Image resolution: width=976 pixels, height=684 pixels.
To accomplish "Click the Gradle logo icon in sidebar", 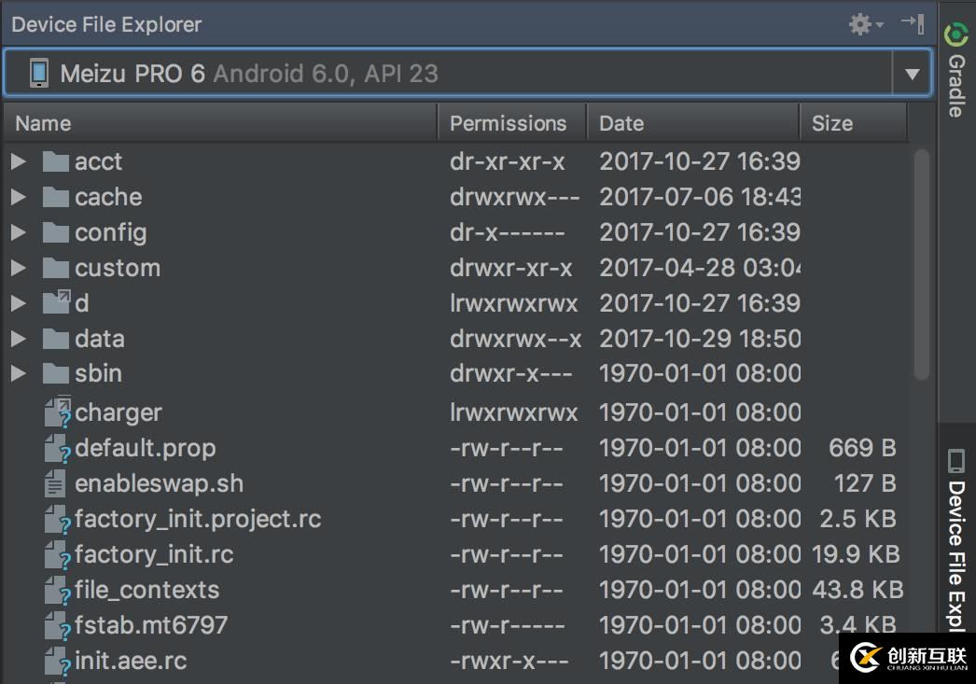I will (956, 35).
